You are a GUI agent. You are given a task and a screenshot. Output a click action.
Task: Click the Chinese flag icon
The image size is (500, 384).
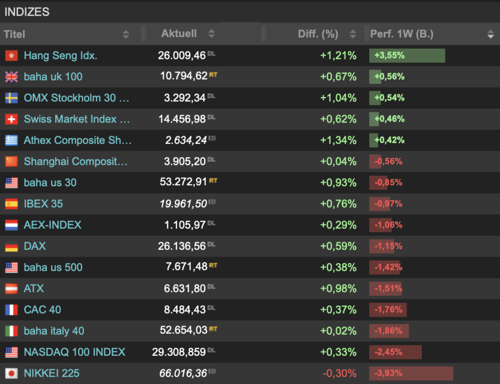12,162
